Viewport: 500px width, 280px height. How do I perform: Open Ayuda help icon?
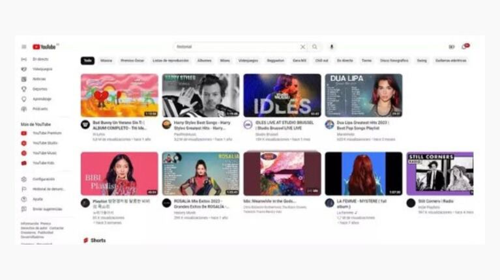point(24,199)
